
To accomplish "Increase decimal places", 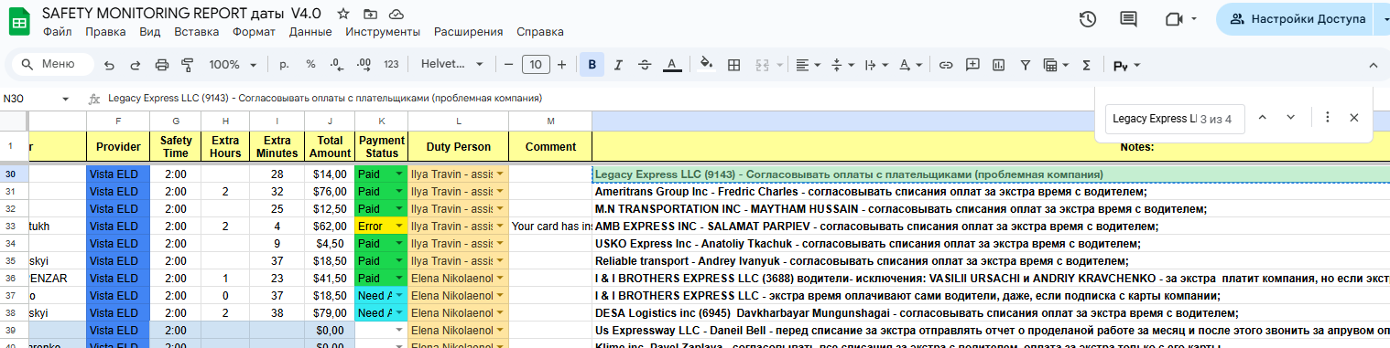I will coord(364,65).
